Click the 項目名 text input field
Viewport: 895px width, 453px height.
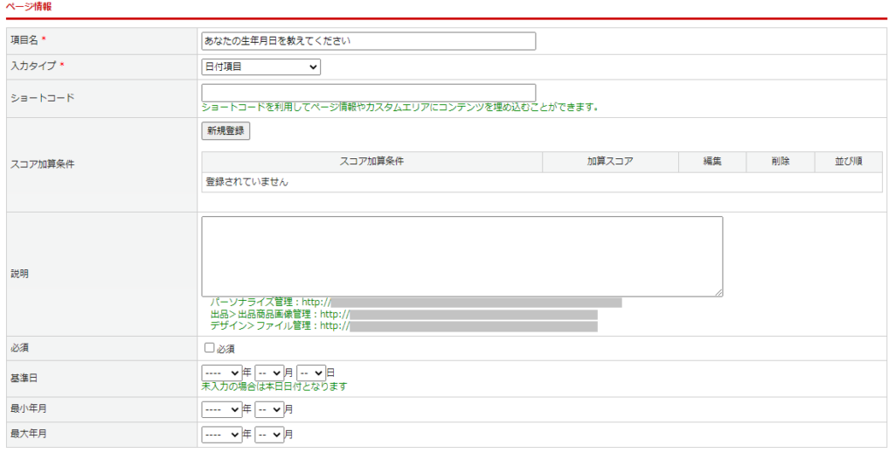click(369, 41)
